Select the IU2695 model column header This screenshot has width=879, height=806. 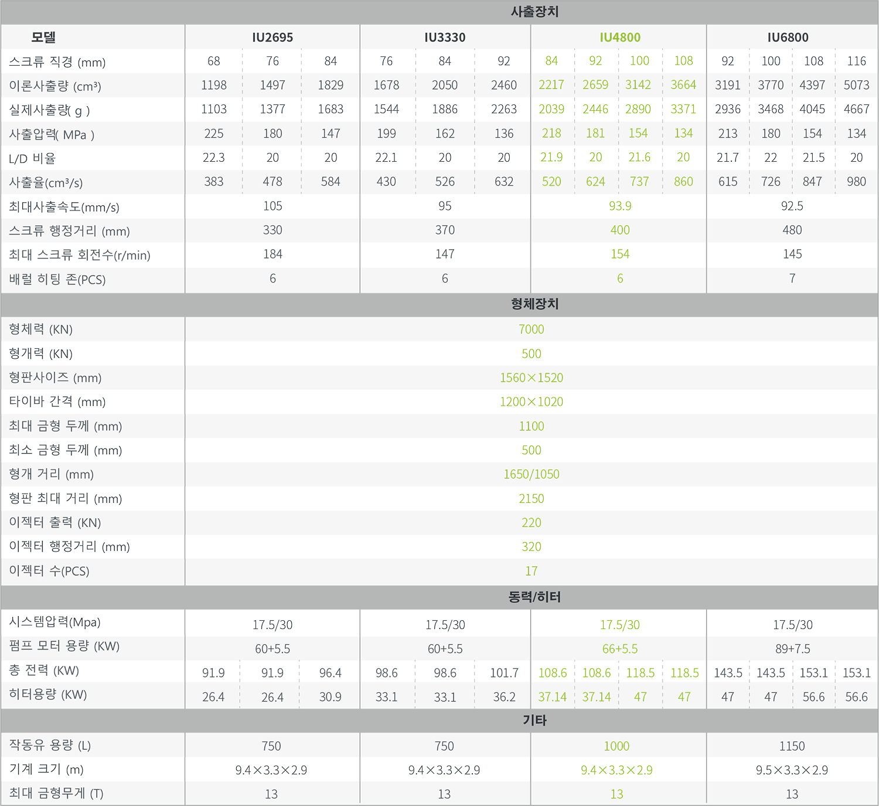point(272,38)
